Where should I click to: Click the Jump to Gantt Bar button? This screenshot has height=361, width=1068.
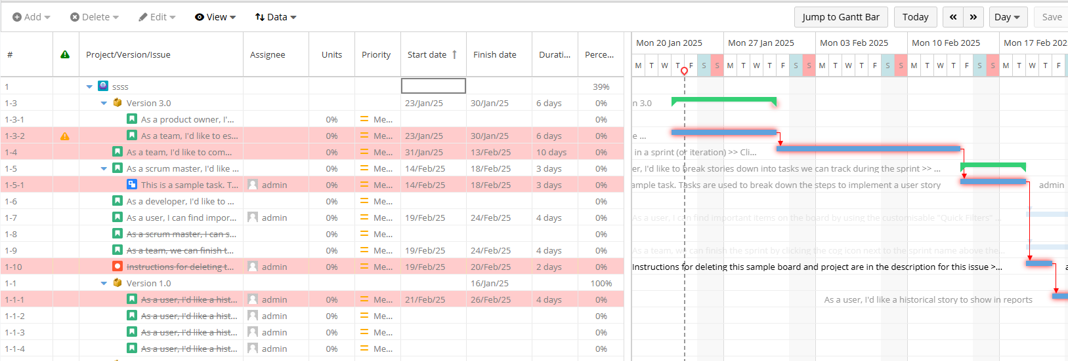tap(840, 17)
